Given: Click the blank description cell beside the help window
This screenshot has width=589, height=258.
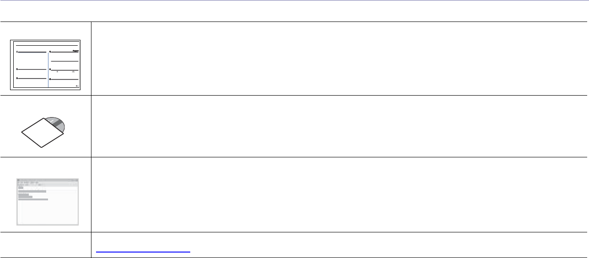Looking at the screenshot, I should point(338,195).
